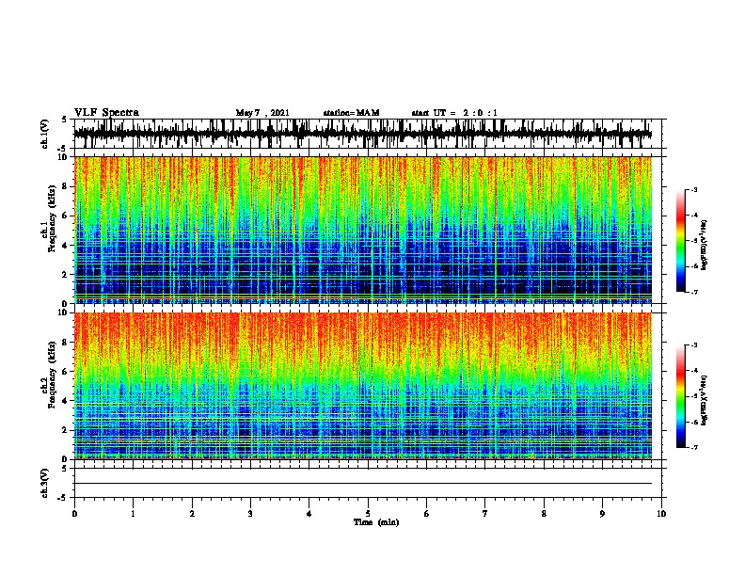
Task: Click the "5" tick on ch.3(V) axis
Action: [x=64, y=469]
